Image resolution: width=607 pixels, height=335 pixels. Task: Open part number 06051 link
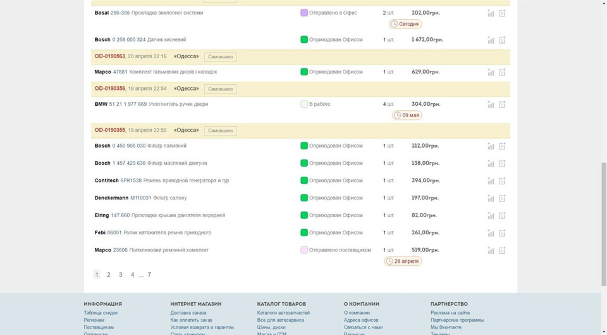114,232
